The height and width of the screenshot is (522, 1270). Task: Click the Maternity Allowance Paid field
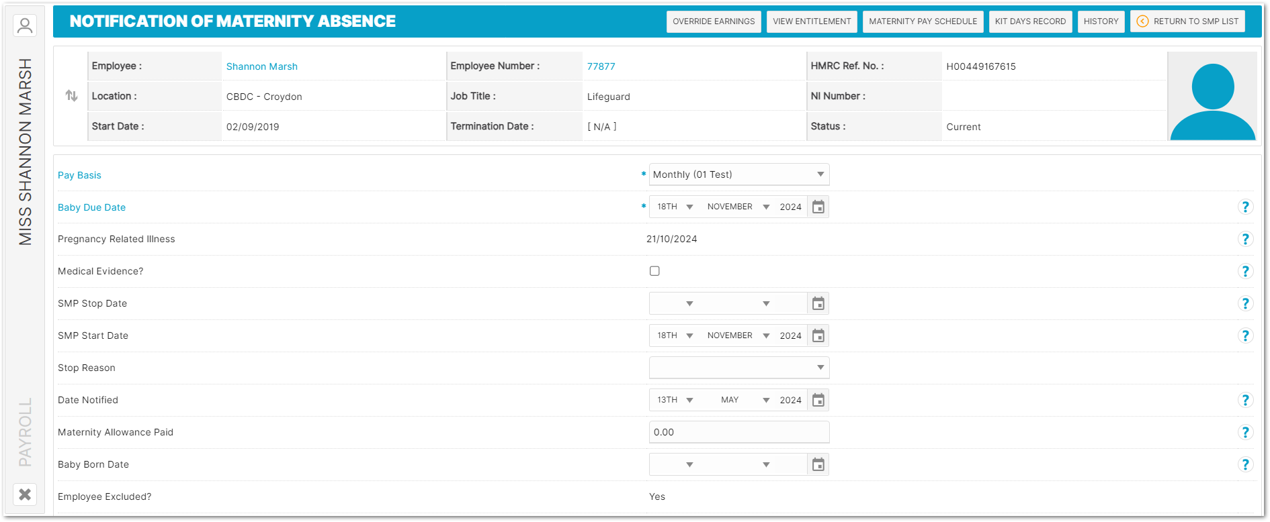click(739, 432)
